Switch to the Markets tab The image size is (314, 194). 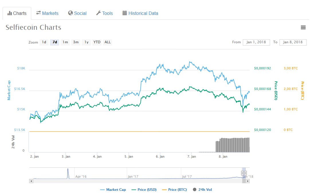(47, 13)
